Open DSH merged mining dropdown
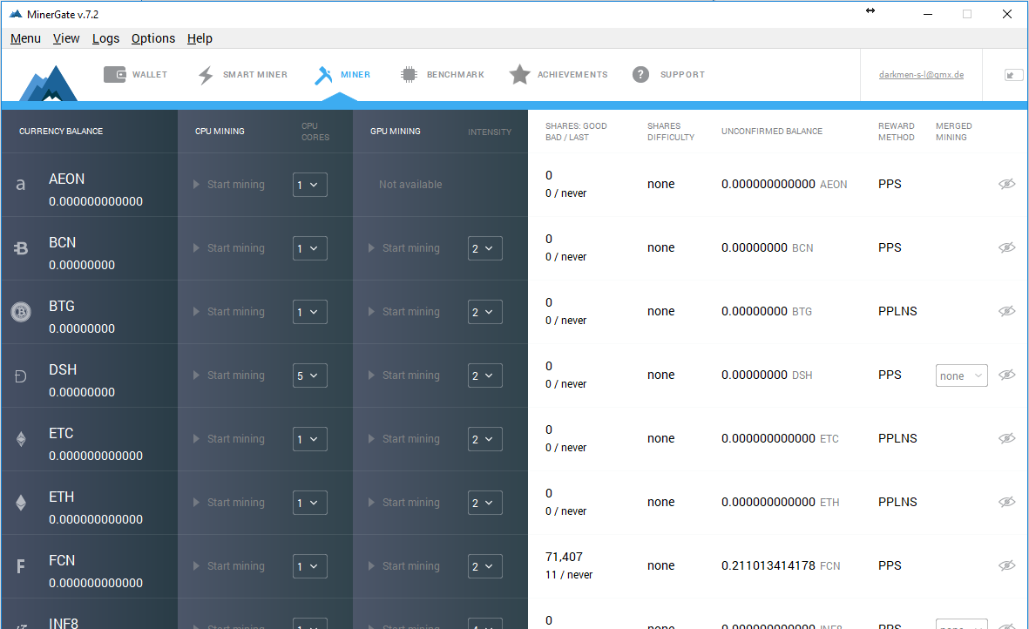This screenshot has width=1029, height=629. coord(961,375)
